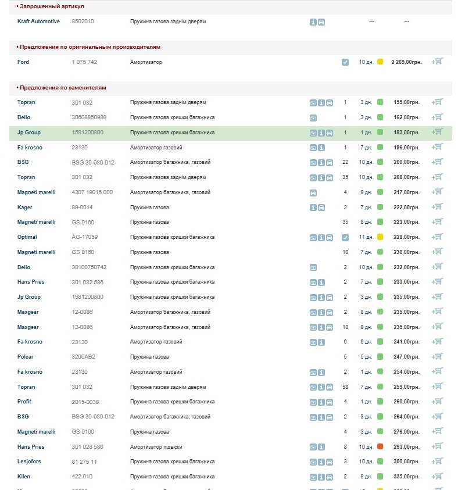Add Polcar 3206AB2 to cart
Screen dimensions: 458x490
point(437,357)
